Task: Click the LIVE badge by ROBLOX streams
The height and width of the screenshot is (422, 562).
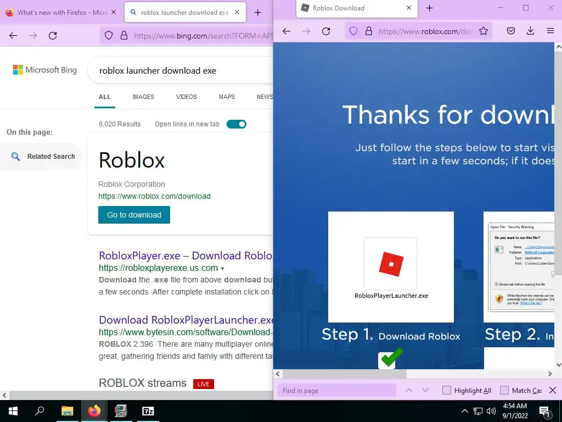Action: click(204, 384)
